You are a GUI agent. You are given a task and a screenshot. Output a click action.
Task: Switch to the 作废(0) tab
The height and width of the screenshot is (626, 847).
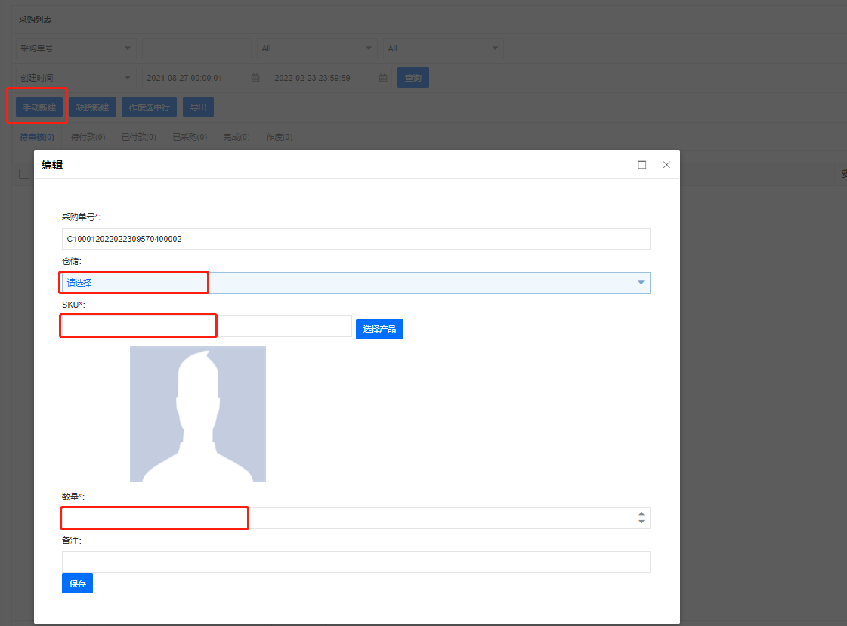[x=280, y=138]
